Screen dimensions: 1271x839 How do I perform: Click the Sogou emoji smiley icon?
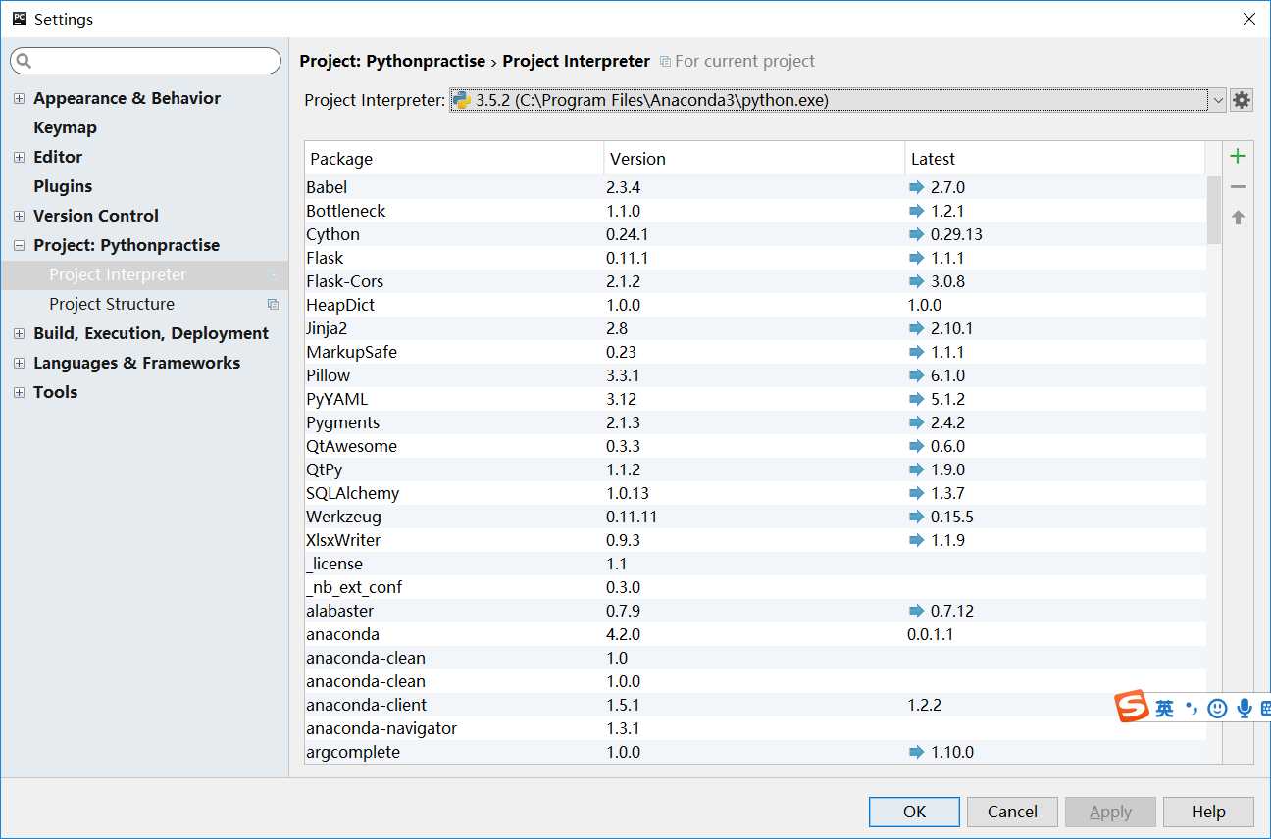[x=1217, y=708]
